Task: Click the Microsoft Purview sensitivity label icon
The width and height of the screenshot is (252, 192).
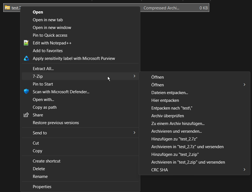Action: (26, 58)
